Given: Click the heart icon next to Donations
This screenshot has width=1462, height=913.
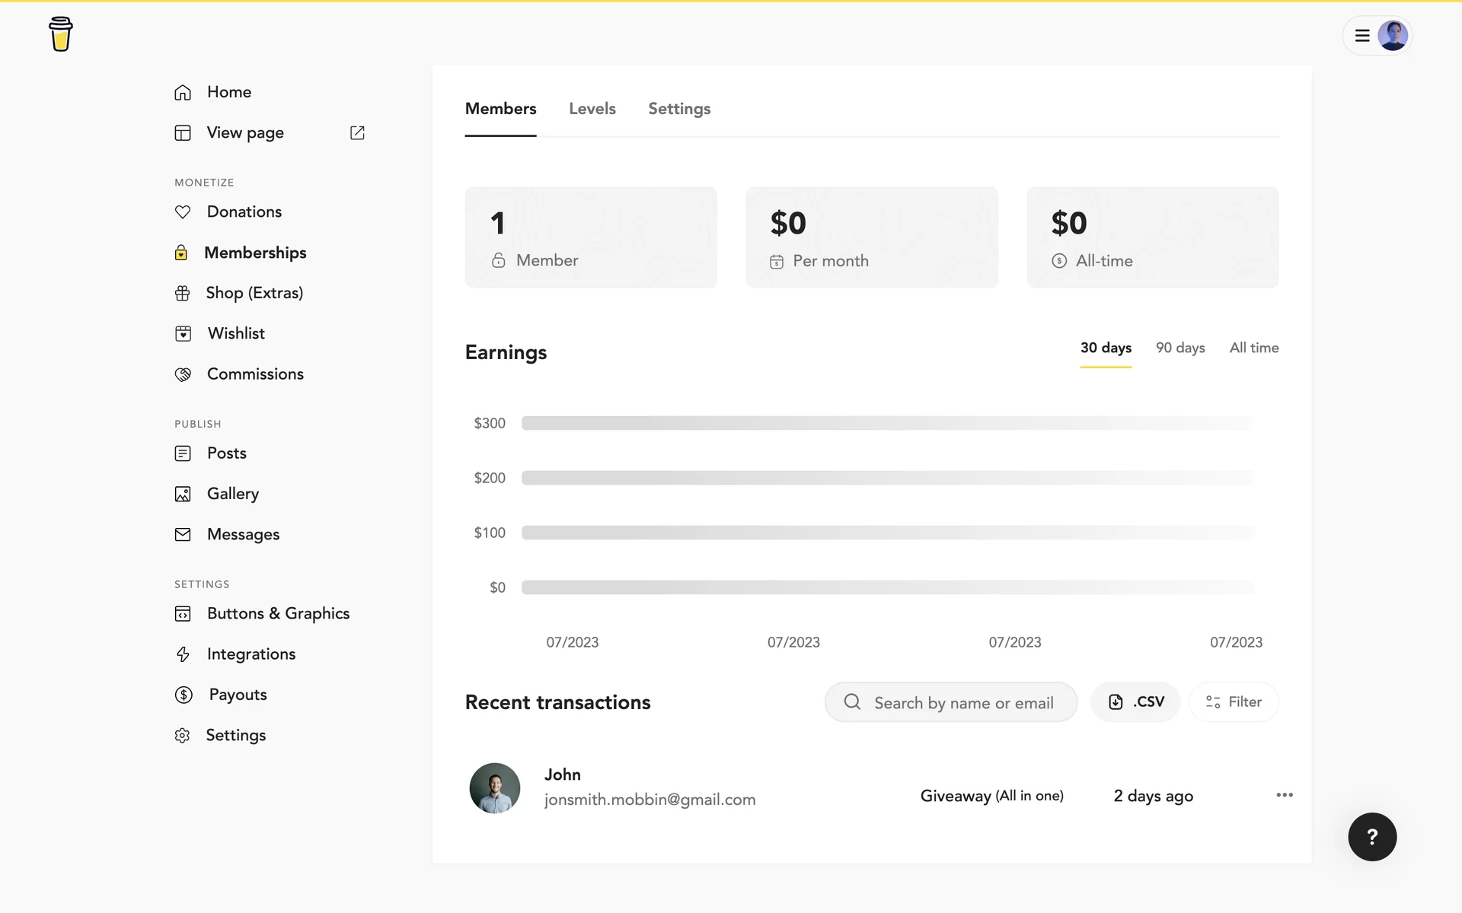Looking at the screenshot, I should point(183,212).
